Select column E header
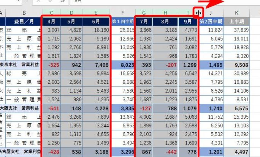The width and height of the screenshot is (260, 157). click(96, 13)
